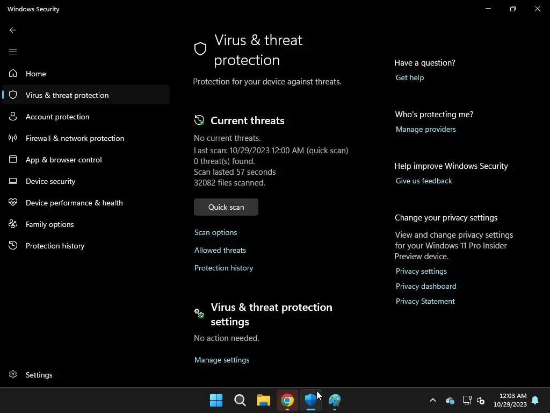Open Privacy settings link
The height and width of the screenshot is (413, 550).
pos(421,271)
